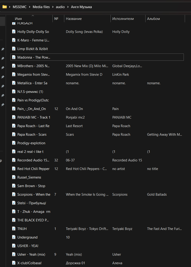Click the artist cell 'Алена'
Image resolution: width=191 pixels, height=267 pixels.
pos(117,263)
